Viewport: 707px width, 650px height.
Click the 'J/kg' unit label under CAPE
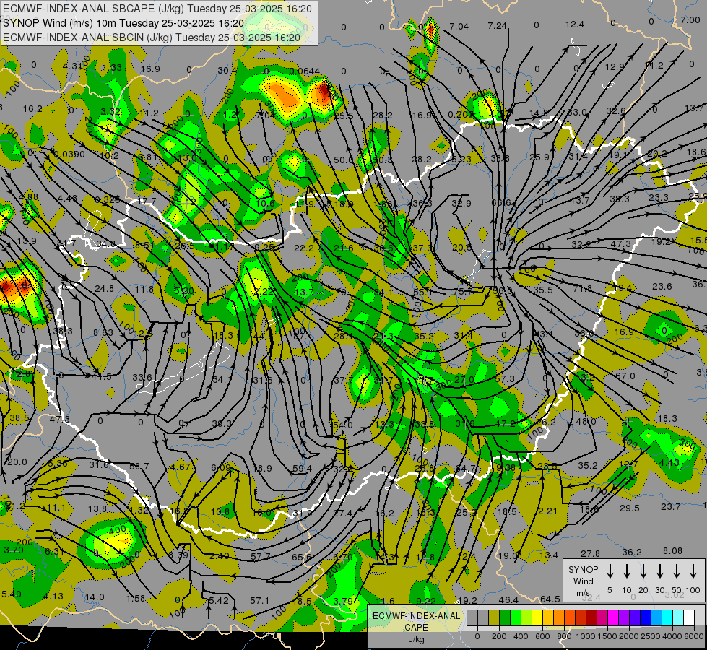click(x=416, y=639)
